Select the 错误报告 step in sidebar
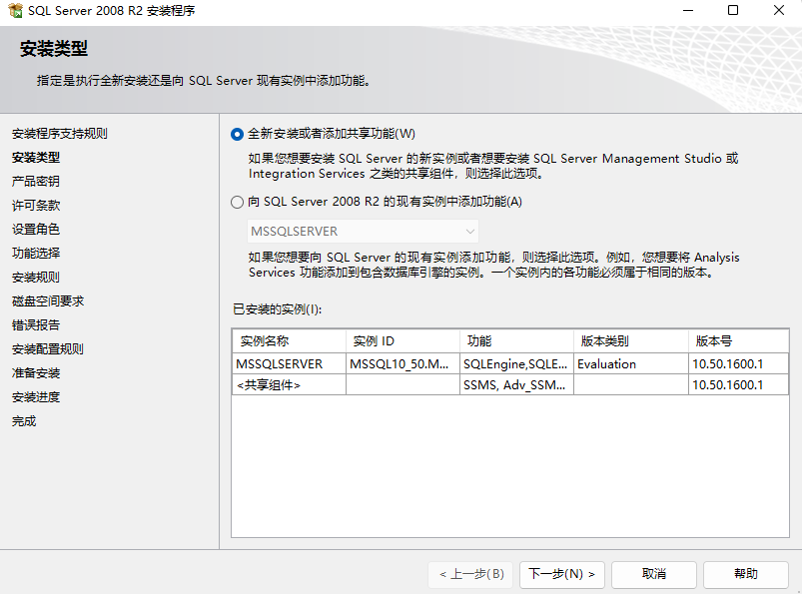The image size is (802, 594). pos(36,325)
